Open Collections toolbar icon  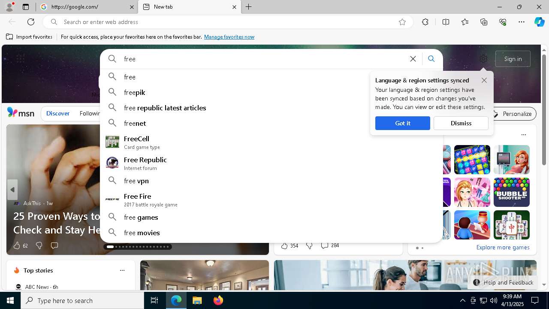[x=484, y=22]
